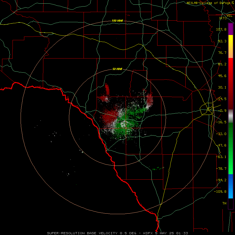Click the 14.5 velocity scale value
235x235 pixels.
[222, 99]
